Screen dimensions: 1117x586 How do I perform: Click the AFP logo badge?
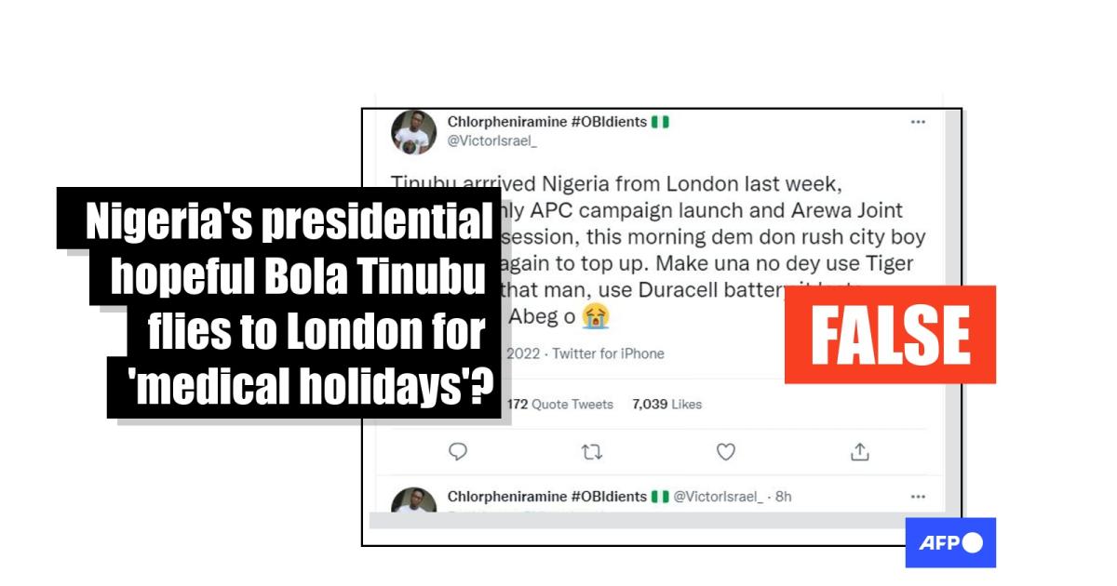[950, 542]
